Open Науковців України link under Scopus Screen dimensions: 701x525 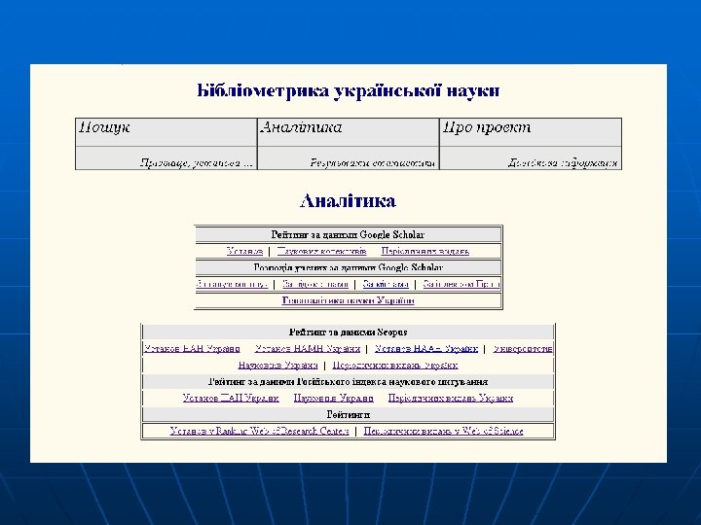tap(277, 366)
